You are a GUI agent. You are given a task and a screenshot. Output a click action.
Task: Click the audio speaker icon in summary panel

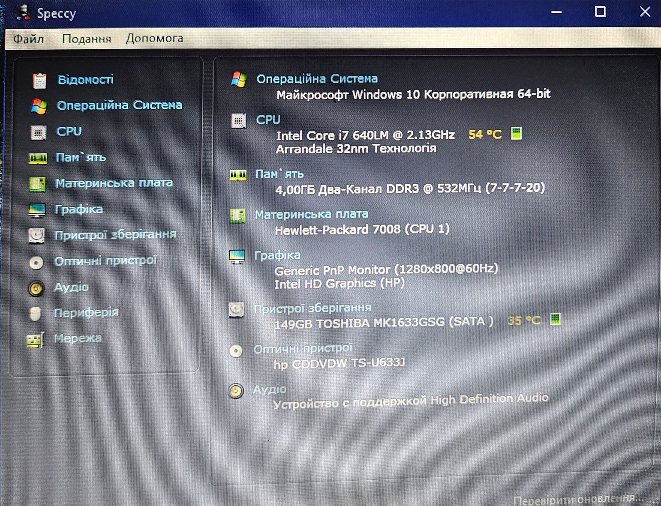pos(235,391)
